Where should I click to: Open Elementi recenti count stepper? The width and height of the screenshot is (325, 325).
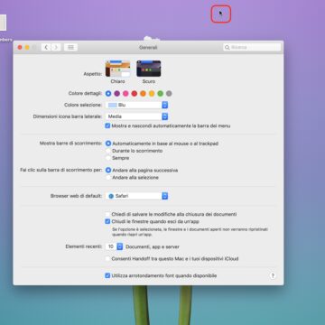click(115, 246)
